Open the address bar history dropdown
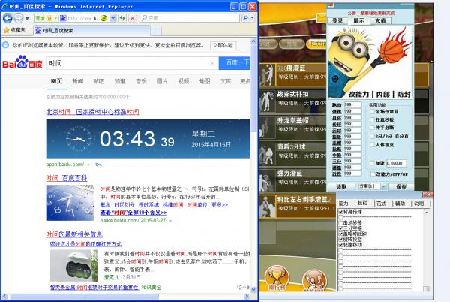This screenshot has width=450, height=302. pos(113,18)
